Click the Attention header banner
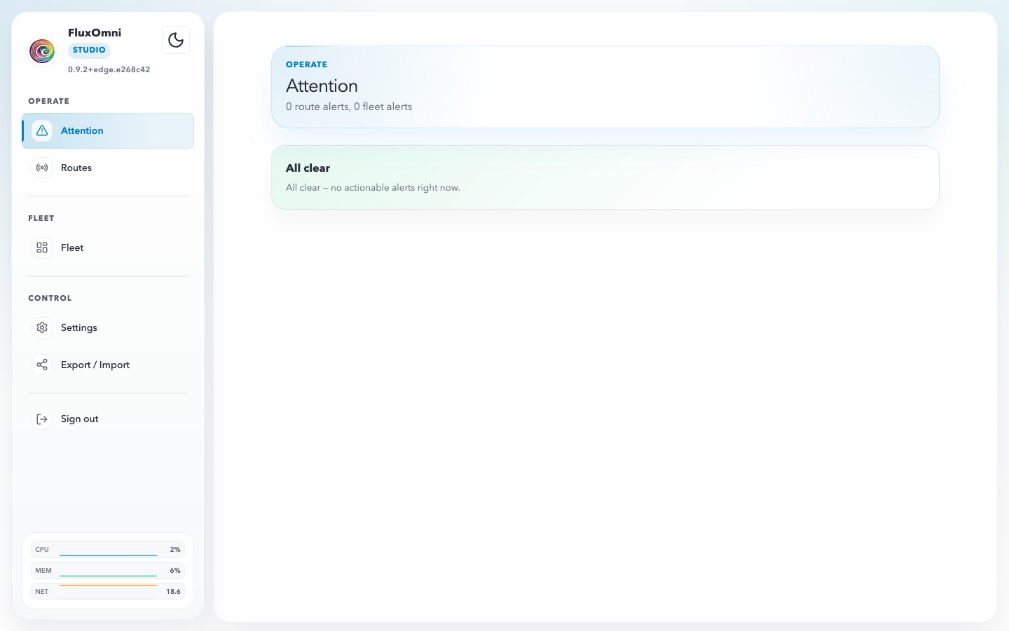Screen dimensions: 1009x631 pos(605,87)
